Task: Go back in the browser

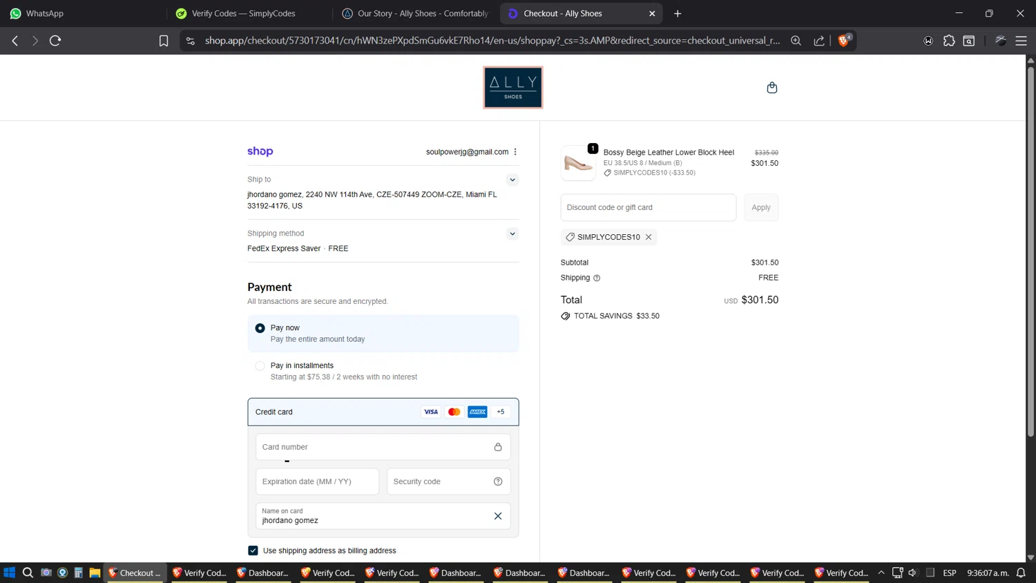Action: point(15,41)
